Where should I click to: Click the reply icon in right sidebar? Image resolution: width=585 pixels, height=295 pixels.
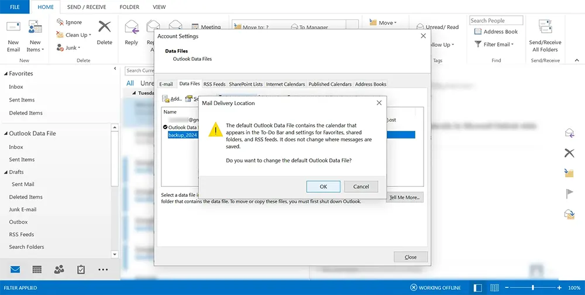569,133
